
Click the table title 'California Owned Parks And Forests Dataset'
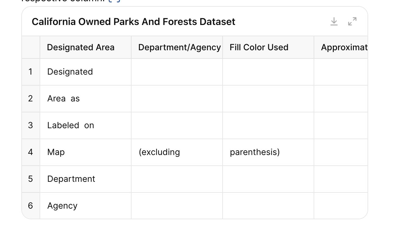pyautogui.click(x=133, y=22)
